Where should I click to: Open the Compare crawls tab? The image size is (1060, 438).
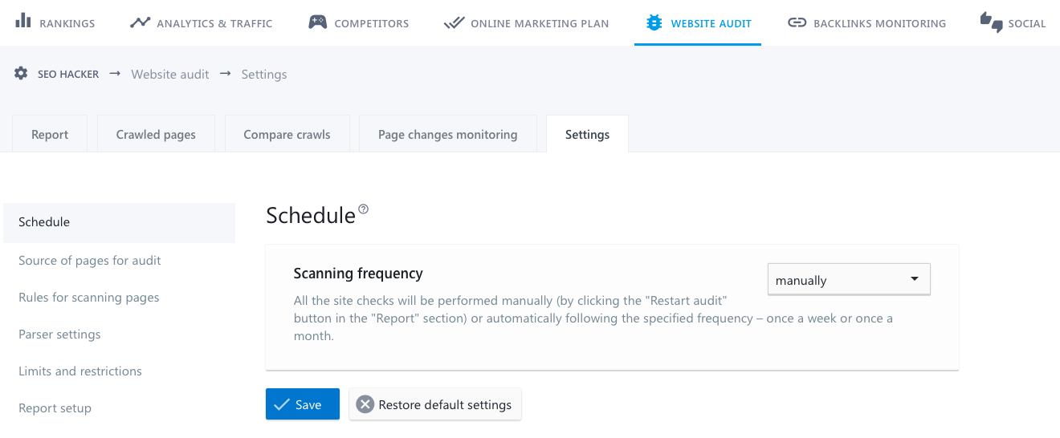tap(287, 135)
